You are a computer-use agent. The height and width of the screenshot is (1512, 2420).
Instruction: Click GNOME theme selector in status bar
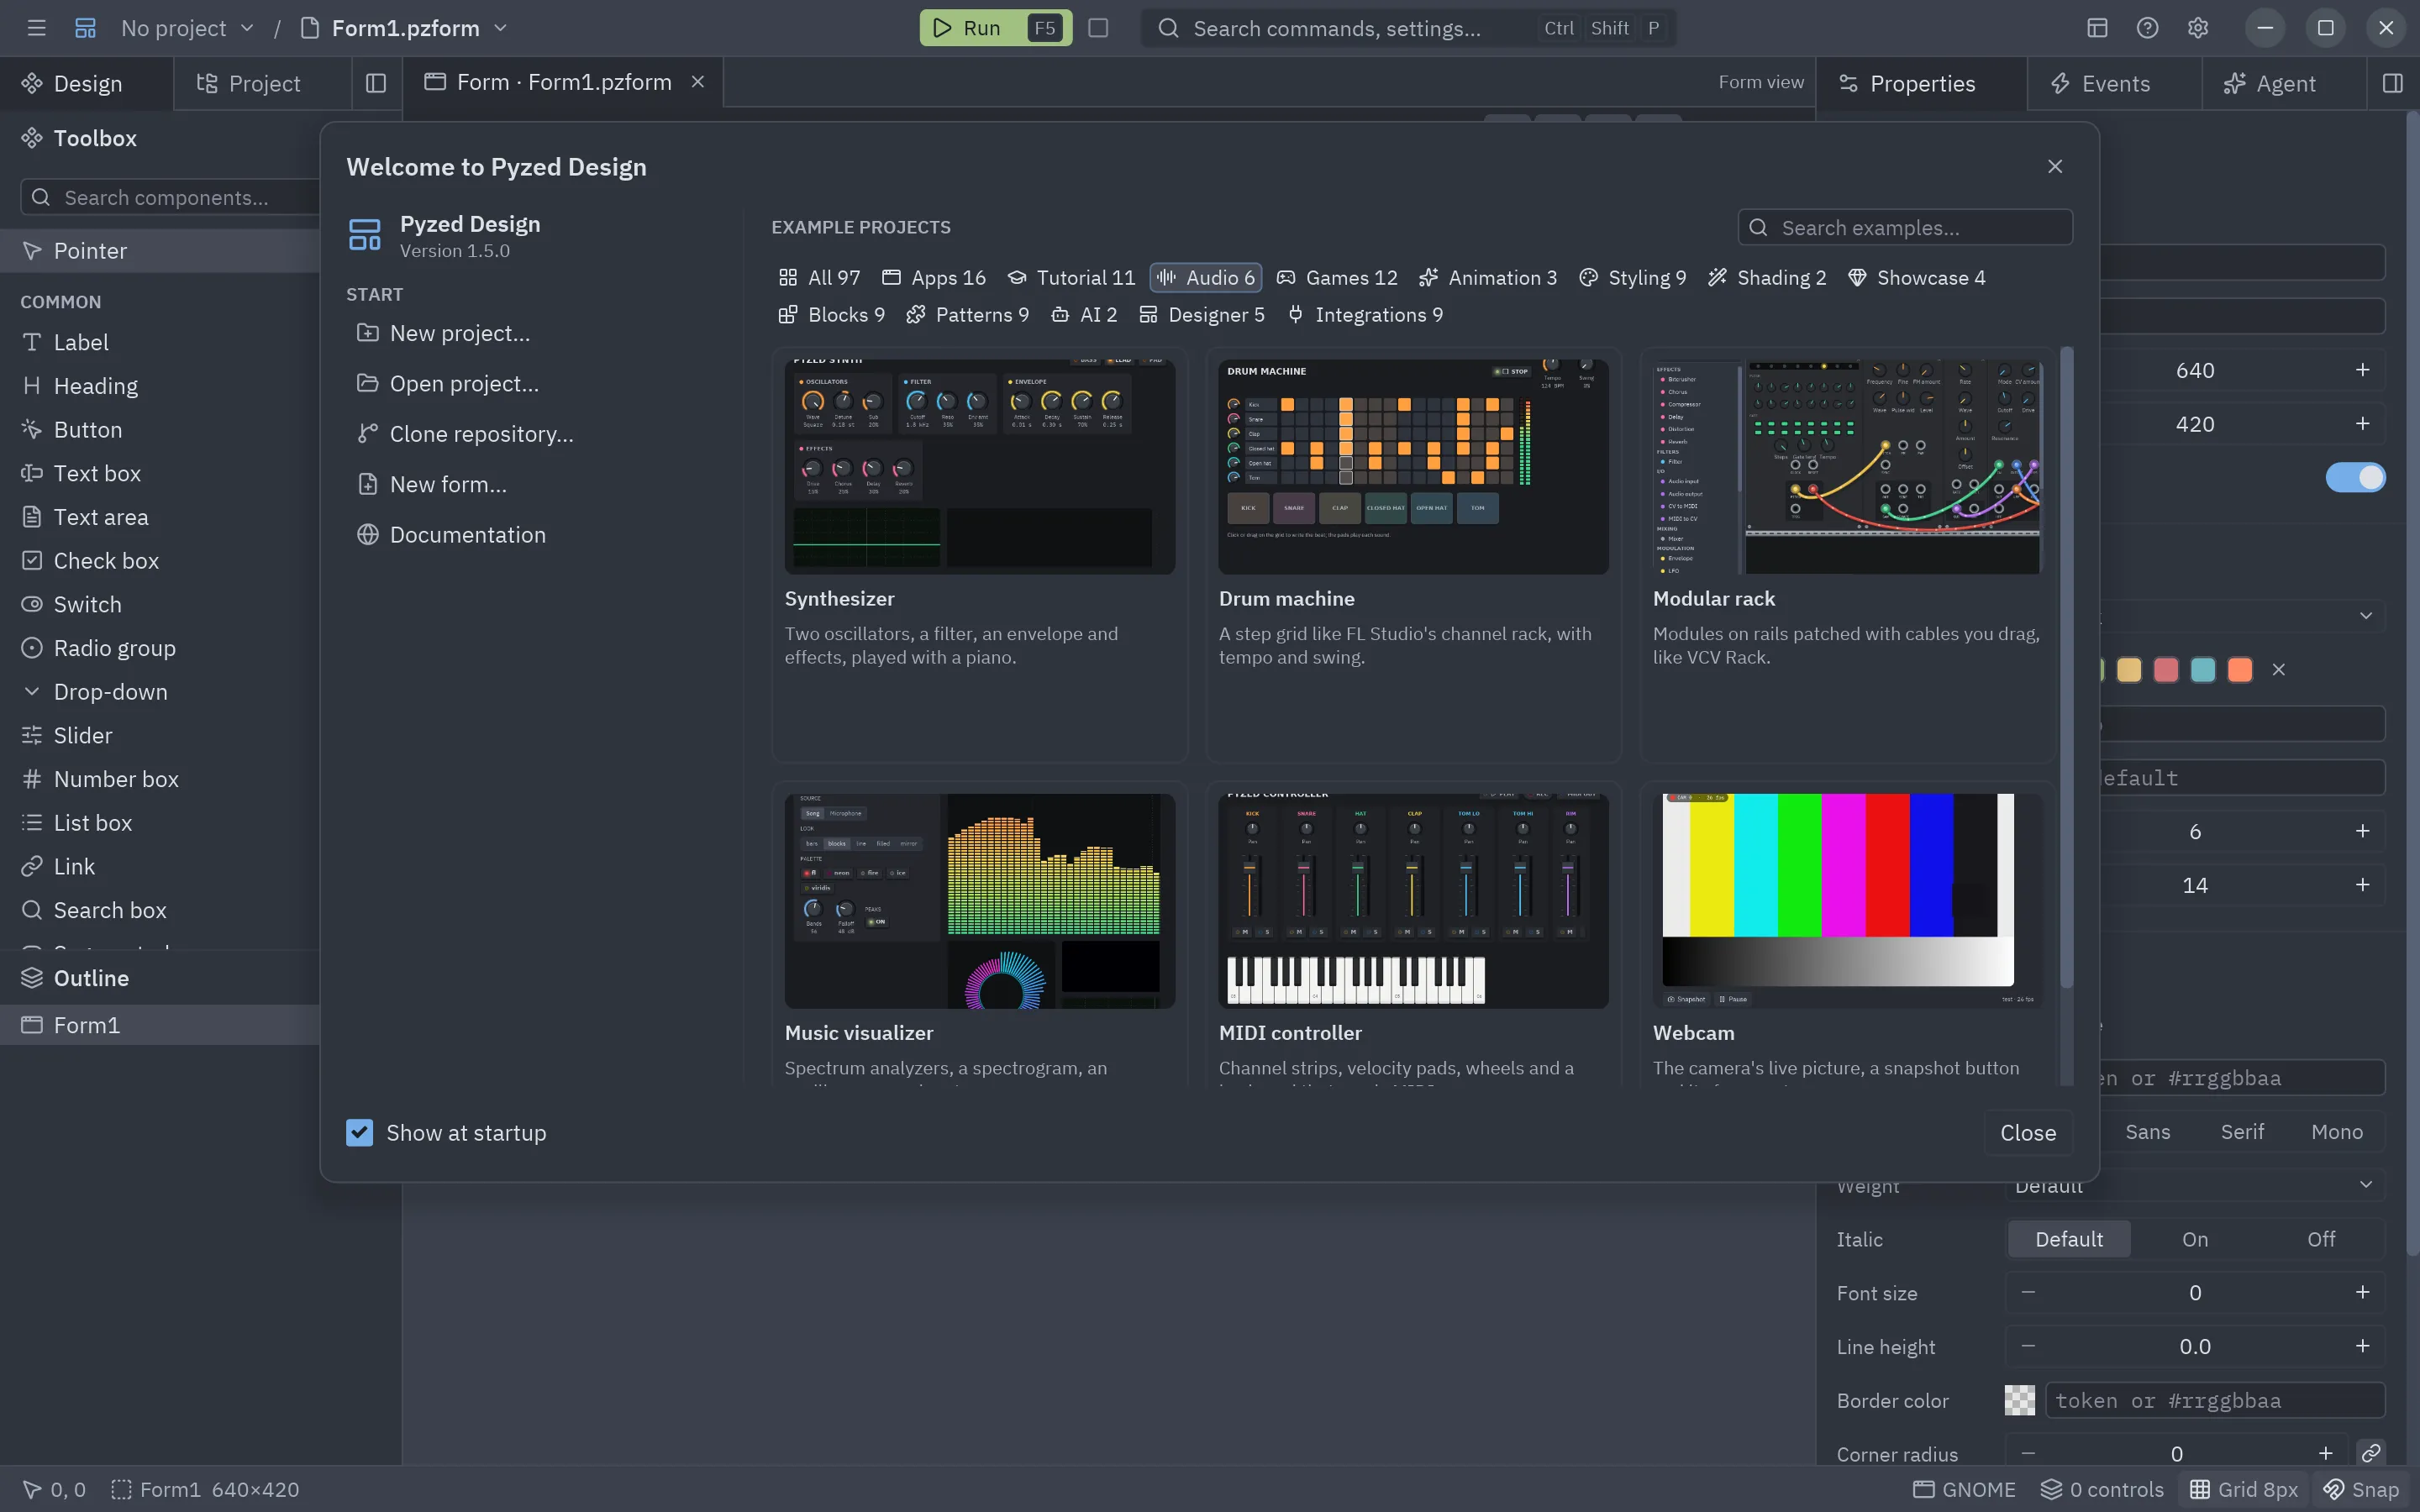(x=1965, y=1489)
